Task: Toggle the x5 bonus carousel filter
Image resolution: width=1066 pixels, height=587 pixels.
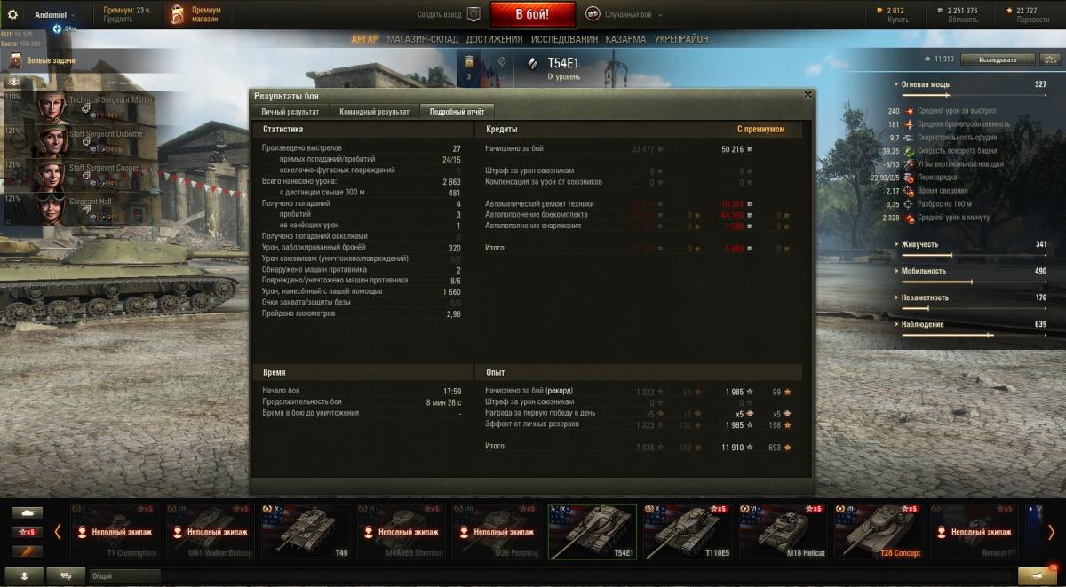Action: [x=28, y=532]
